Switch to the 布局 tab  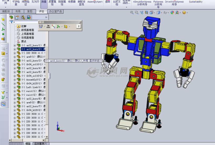pyautogui.click(x=18, y=11)
